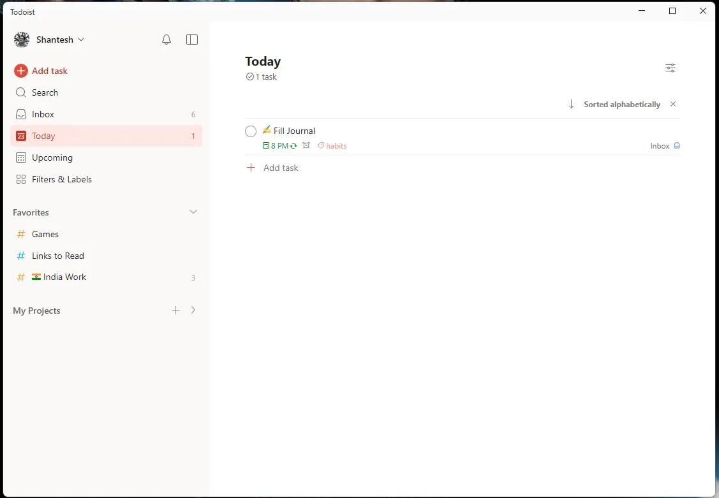Open the habits label
The image size is (719, 498).
pos(332,145)
